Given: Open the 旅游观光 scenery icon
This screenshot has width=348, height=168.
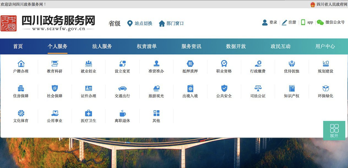Looking at the screenshot, I should (156, 88).
